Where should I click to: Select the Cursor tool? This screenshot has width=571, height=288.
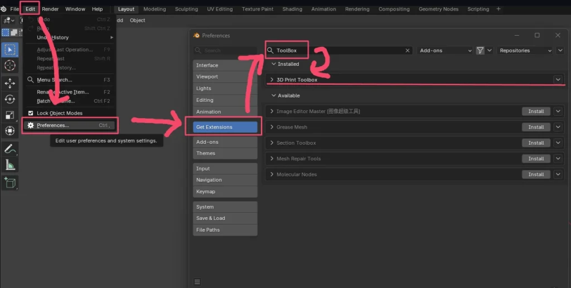coord(10,66)
